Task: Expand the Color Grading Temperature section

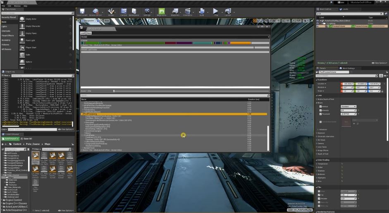Action: (x=317, y=164)
